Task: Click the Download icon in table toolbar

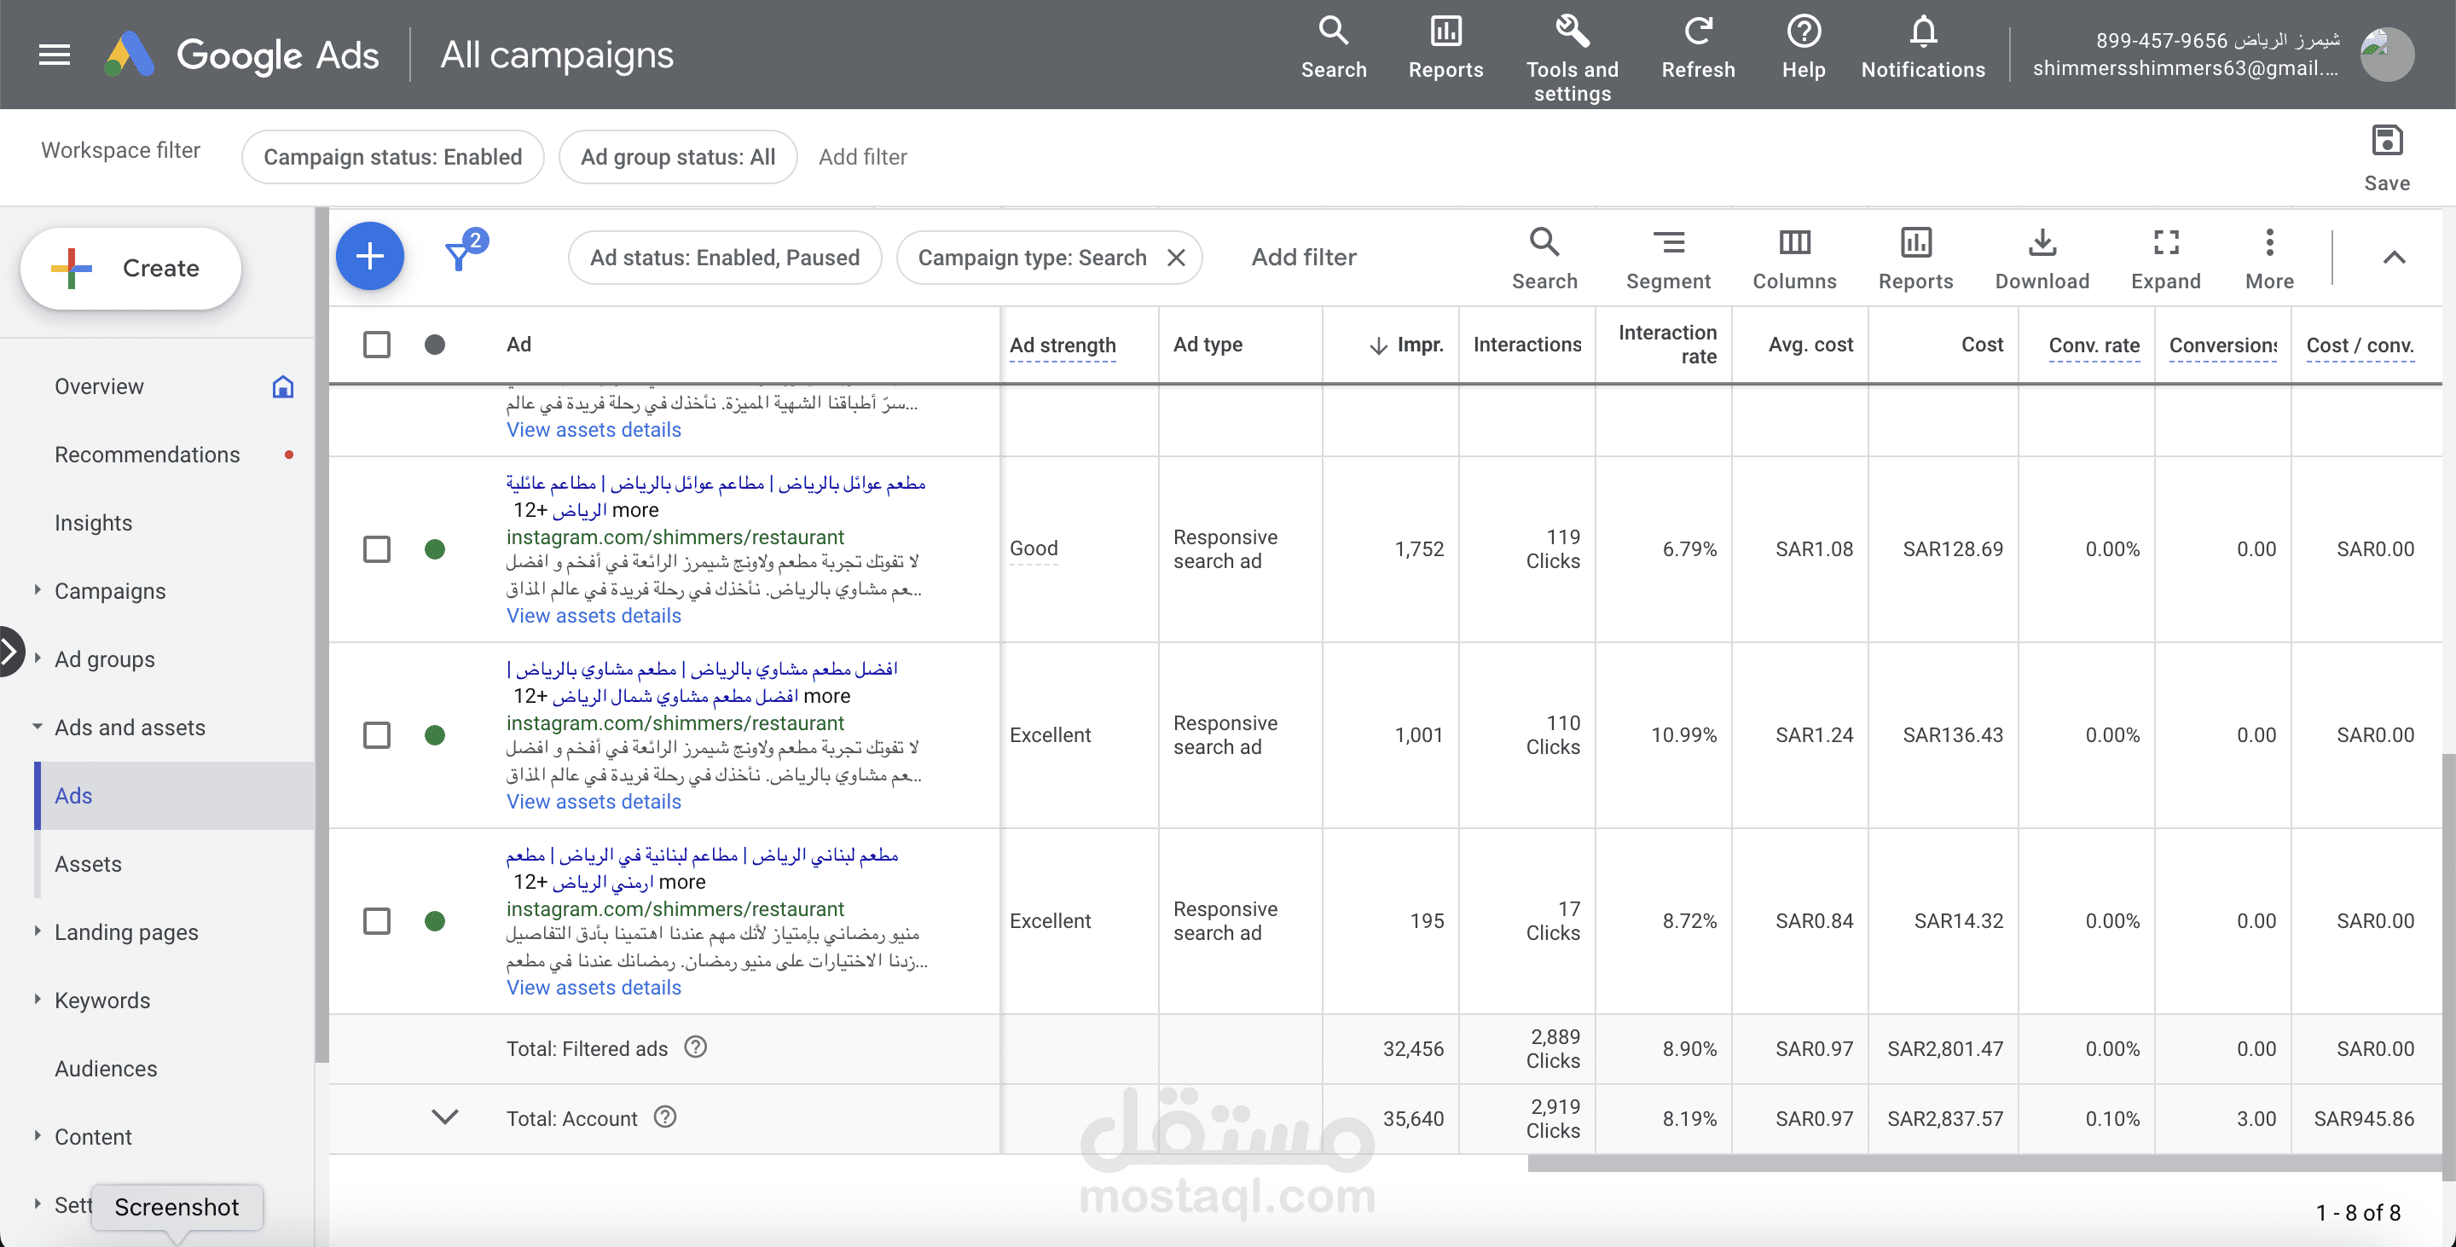Action: (x=2042, y=243)
